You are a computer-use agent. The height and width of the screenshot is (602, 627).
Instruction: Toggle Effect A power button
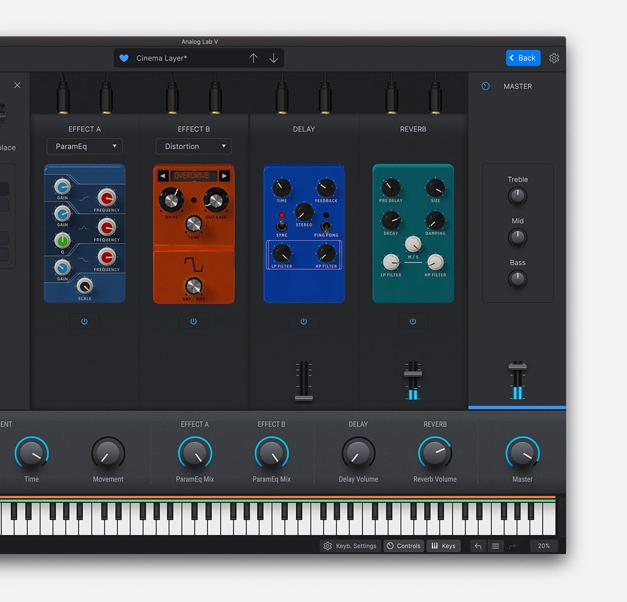pyautogui.click(x=84, y=321)
